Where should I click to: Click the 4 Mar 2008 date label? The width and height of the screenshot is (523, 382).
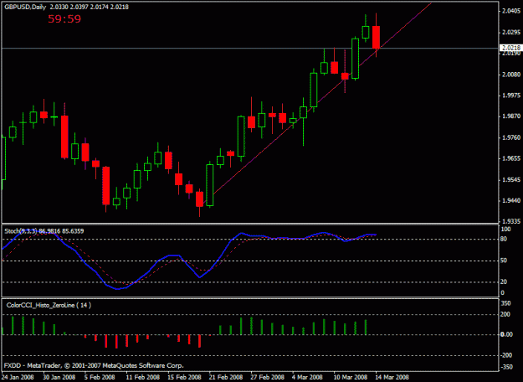pyautogui.click(x=308, y=377)
